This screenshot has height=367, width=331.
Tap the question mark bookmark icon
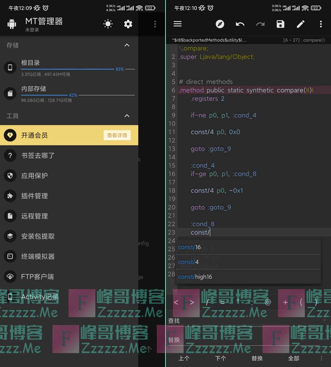[10, 156]
